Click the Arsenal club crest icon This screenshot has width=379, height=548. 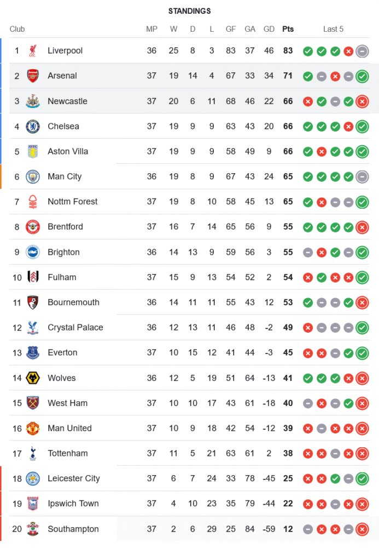pyautogui.click(x=33, y=76)
